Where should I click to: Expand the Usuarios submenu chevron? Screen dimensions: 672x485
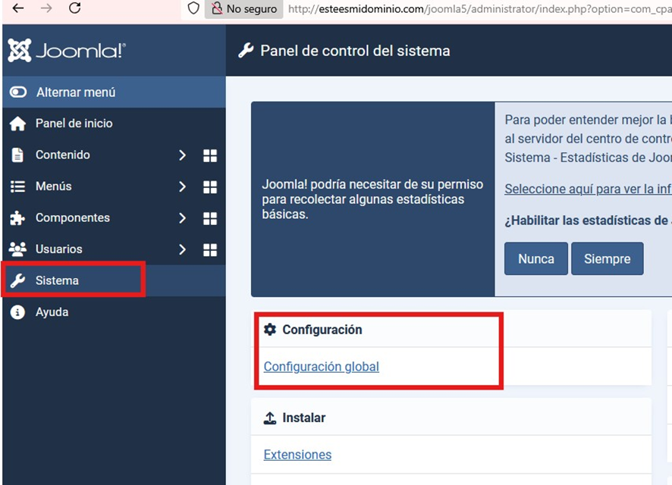click(x=182, y=249)
